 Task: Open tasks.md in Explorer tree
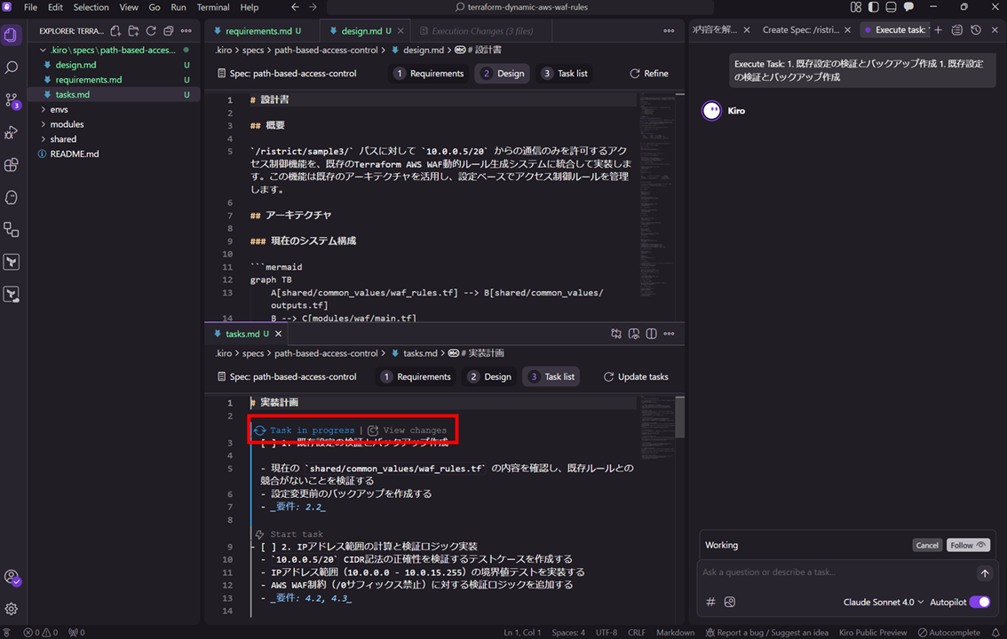pyautogui.click(x=73, y=94)
